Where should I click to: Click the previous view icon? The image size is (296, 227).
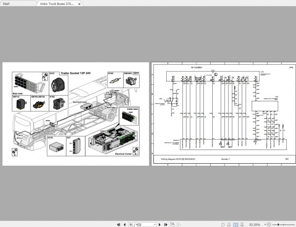pyautogui.click(x=172, y=225)
